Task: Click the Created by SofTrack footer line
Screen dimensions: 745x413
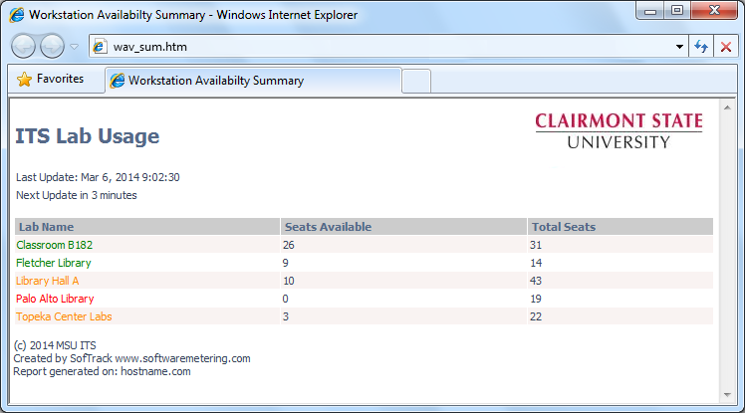Action: [x=131, y=358]
